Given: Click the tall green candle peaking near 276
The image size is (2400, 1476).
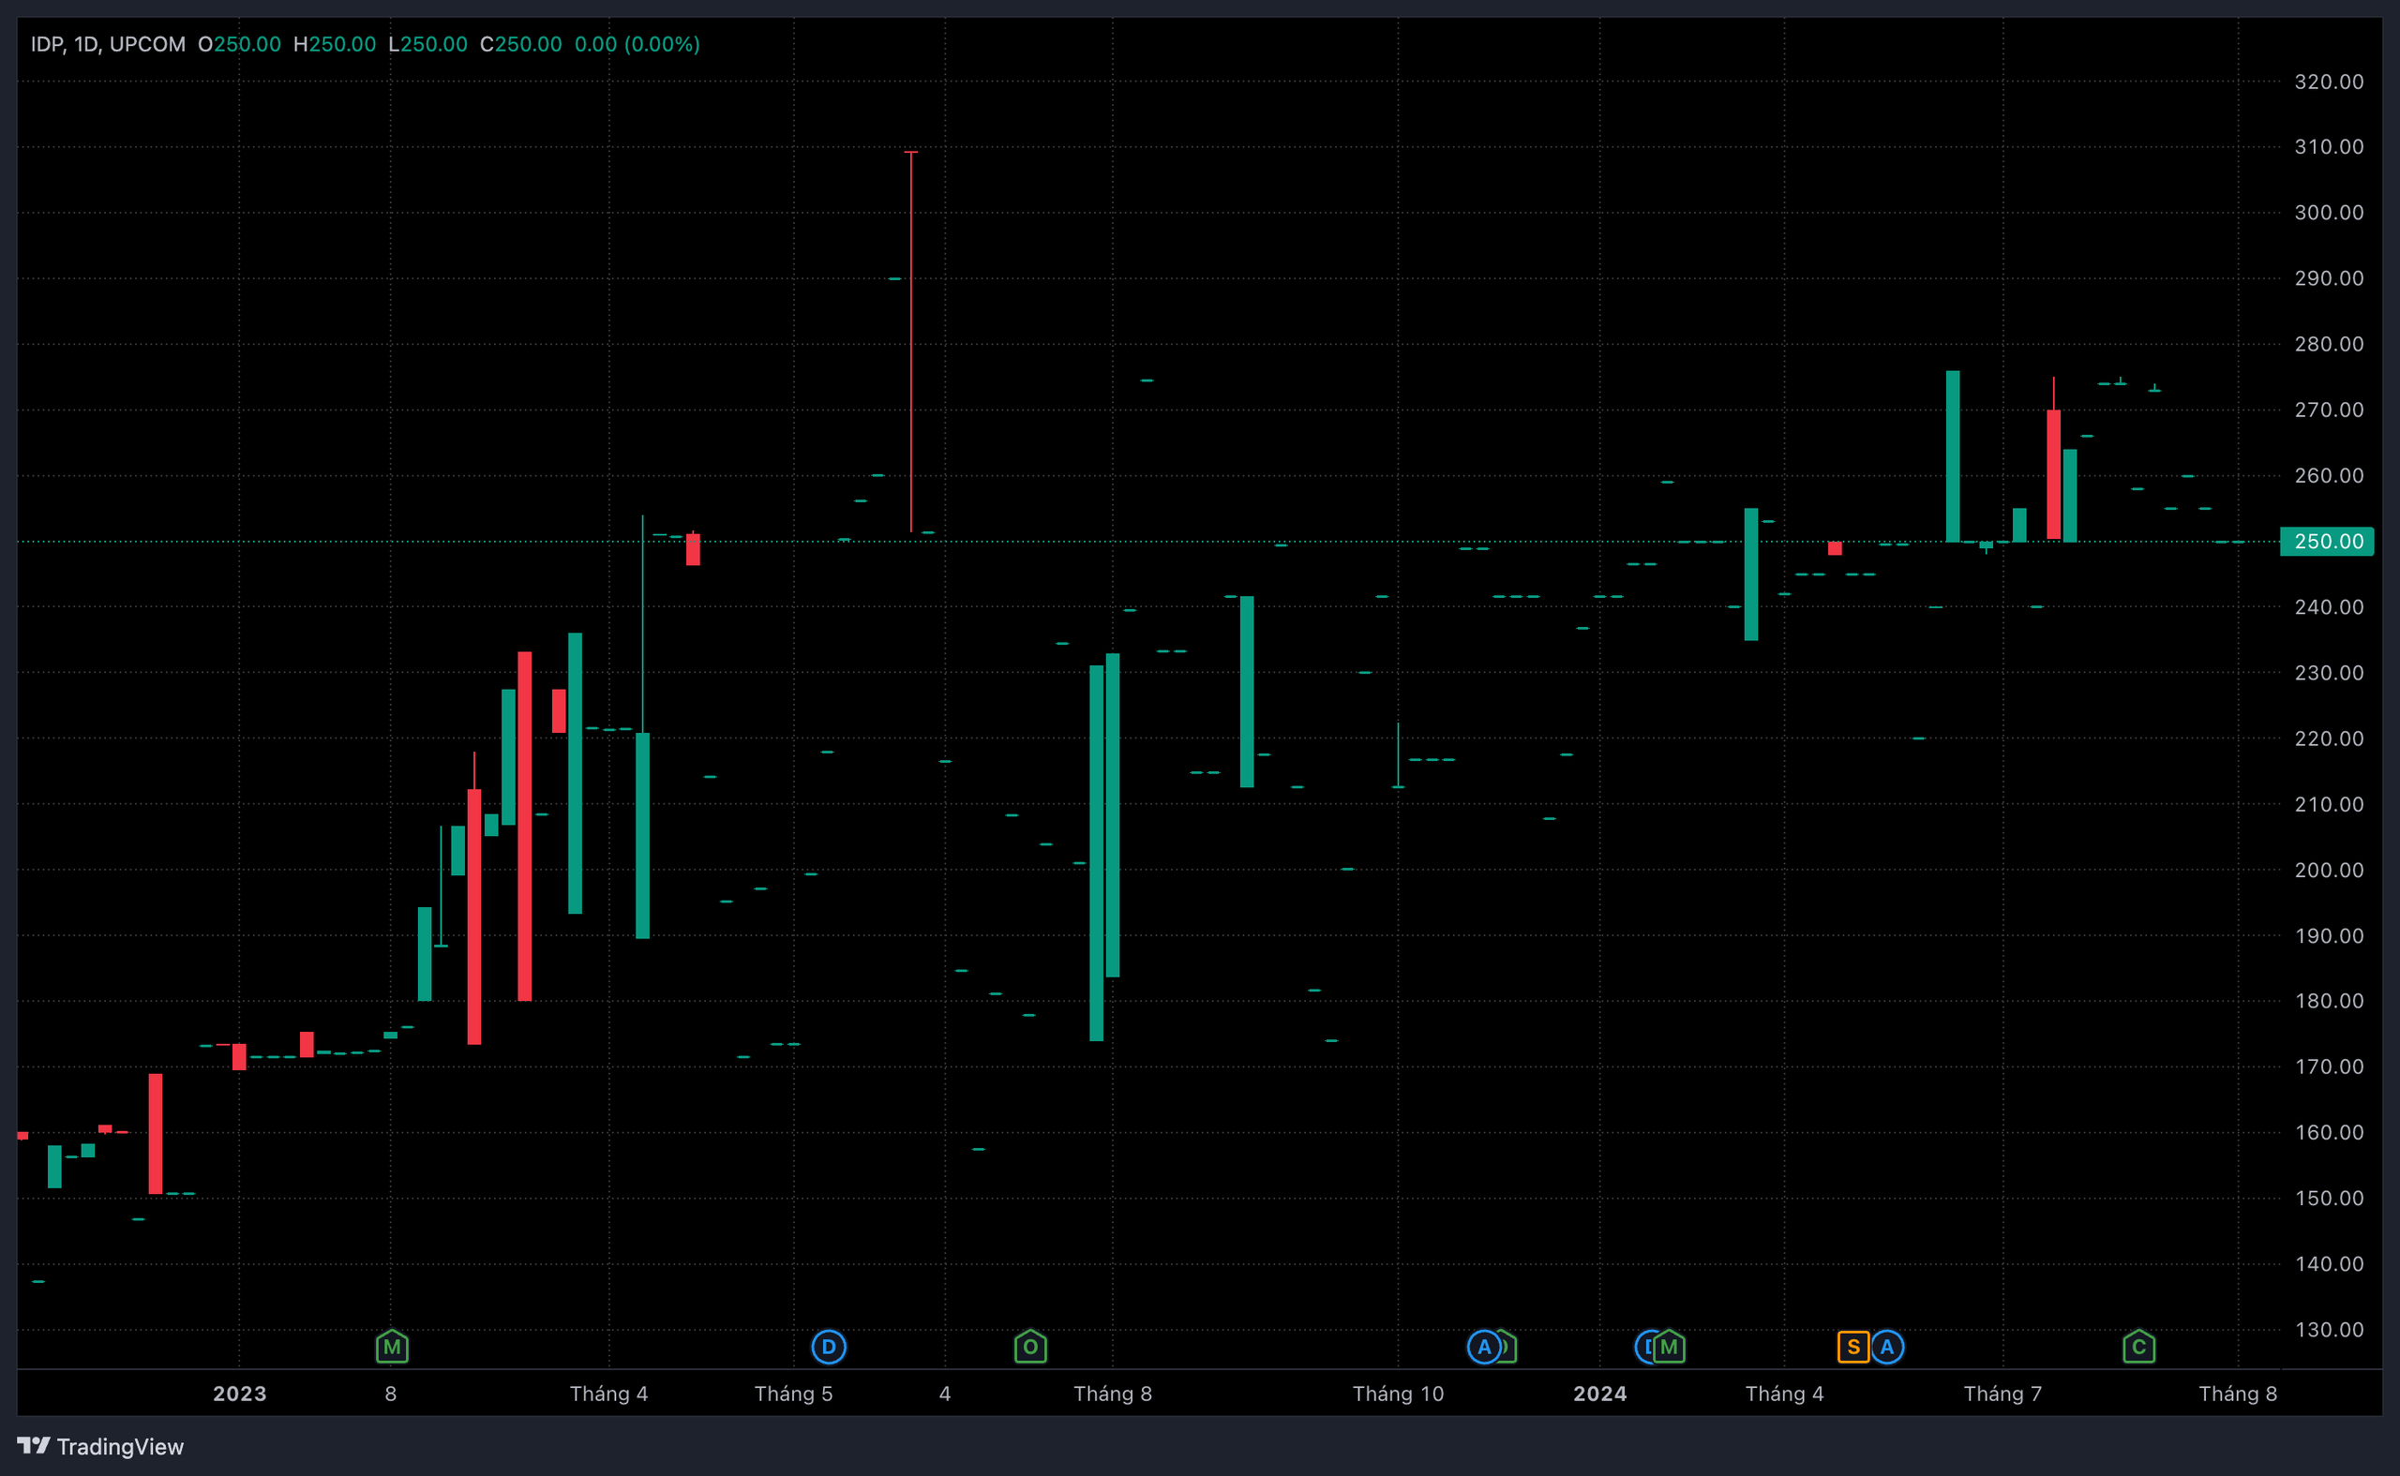Looking at the screenshot, I should (1952, 455).
